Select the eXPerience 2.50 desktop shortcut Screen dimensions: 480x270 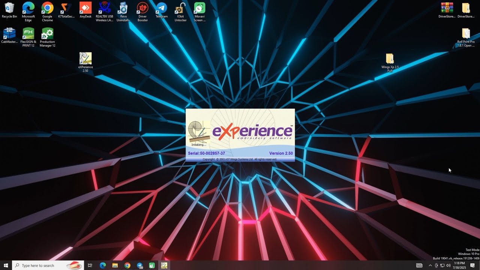click(x=85, y=62)
